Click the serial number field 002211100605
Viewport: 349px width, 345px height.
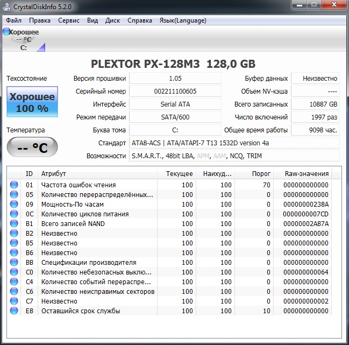(175, 91)
